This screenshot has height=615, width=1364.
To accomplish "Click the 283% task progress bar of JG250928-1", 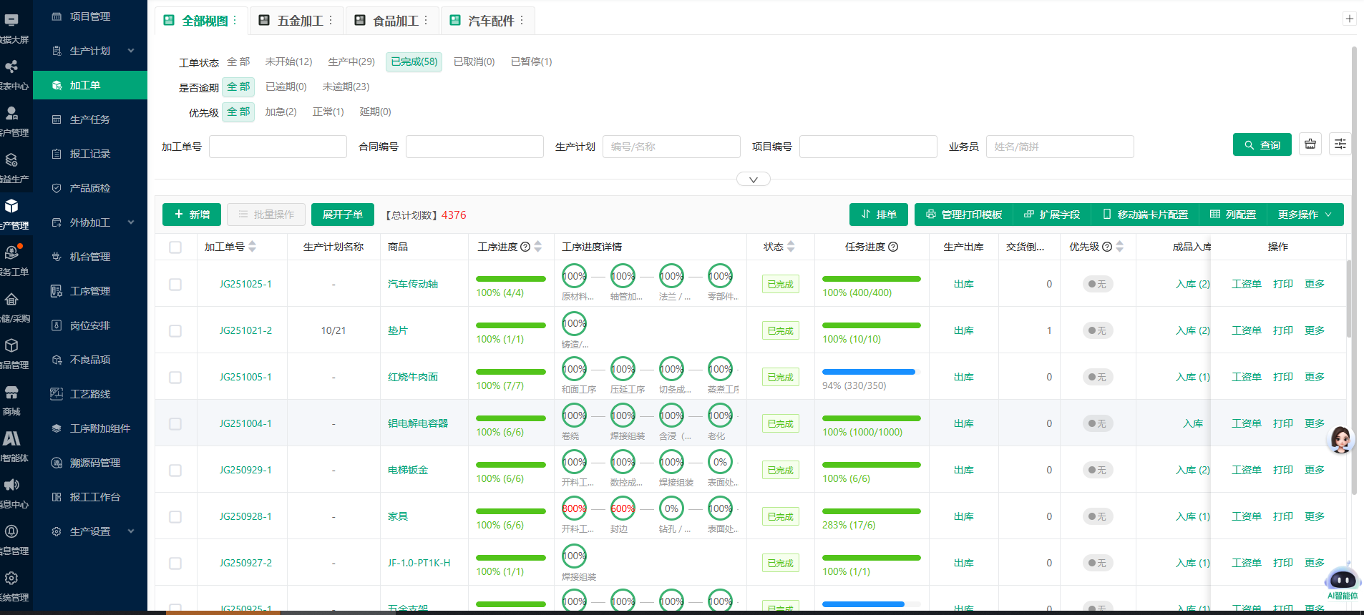I will (872, 511).
